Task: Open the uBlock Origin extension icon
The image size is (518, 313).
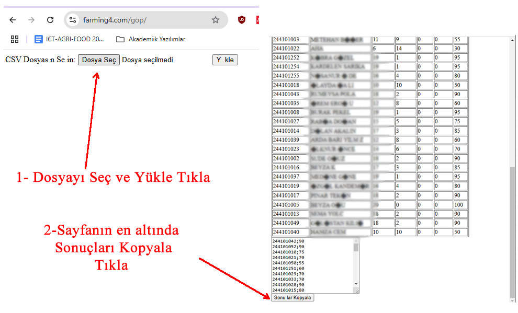Action: [x=241, y=20]
